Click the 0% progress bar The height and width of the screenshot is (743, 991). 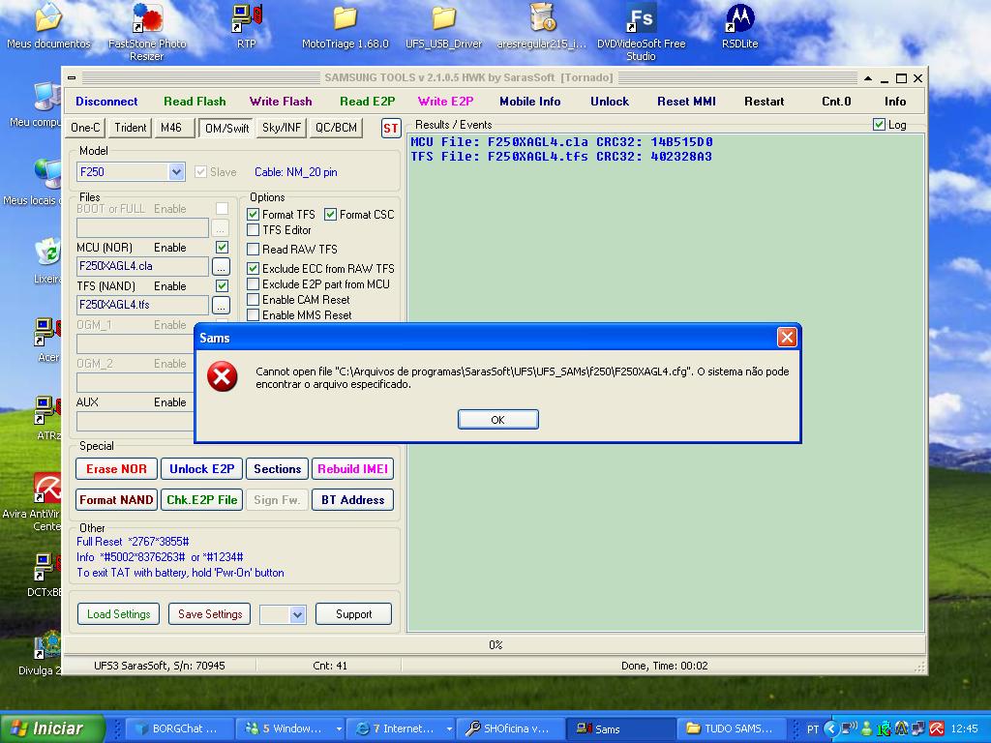pyautogui.click(x=495, y=645)
